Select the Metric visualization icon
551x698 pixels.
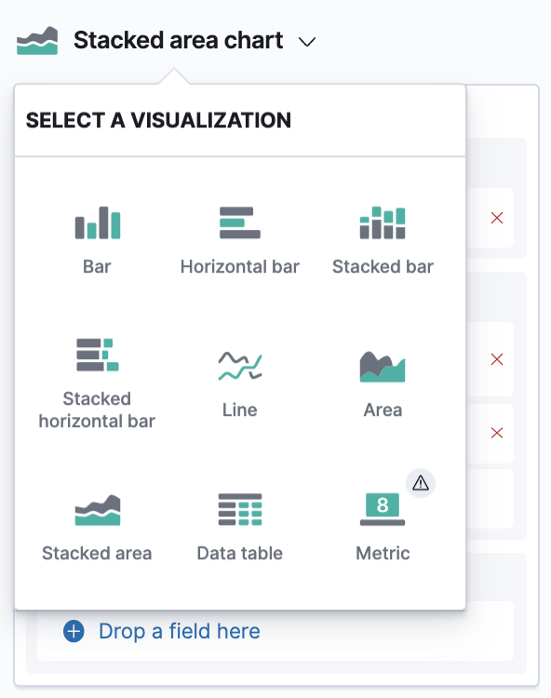[x=383, y=509]
